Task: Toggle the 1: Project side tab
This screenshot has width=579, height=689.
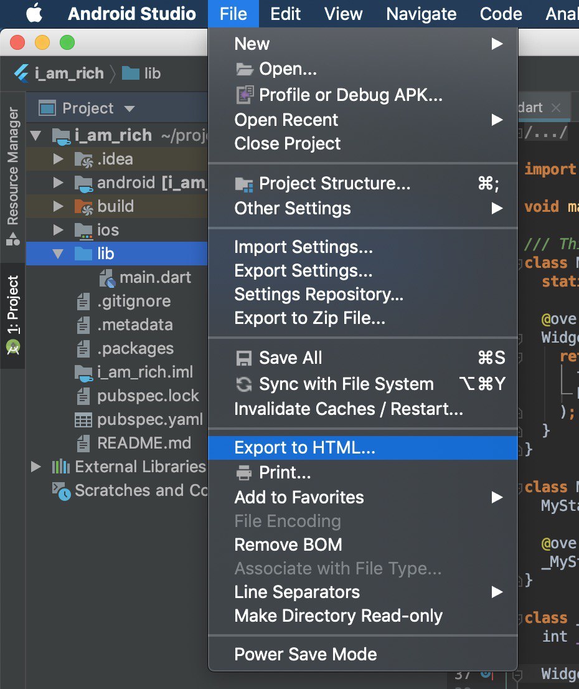Action: pos(12,315)
